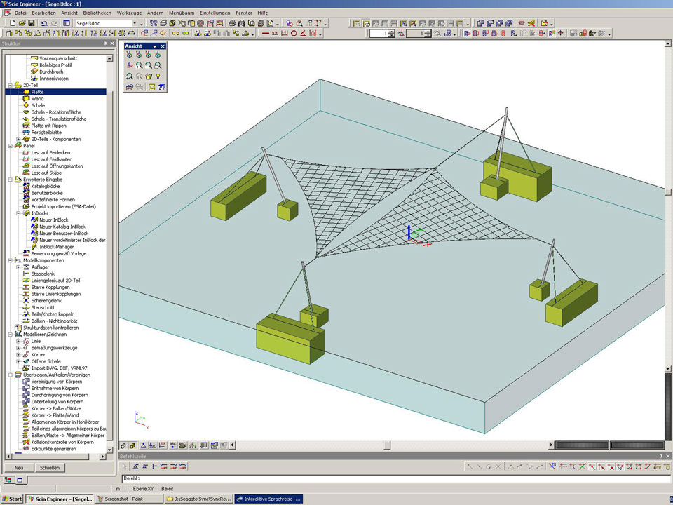673x505 pixels.
Task: Click the Undo arrow icon
Action: click(43, 23)
